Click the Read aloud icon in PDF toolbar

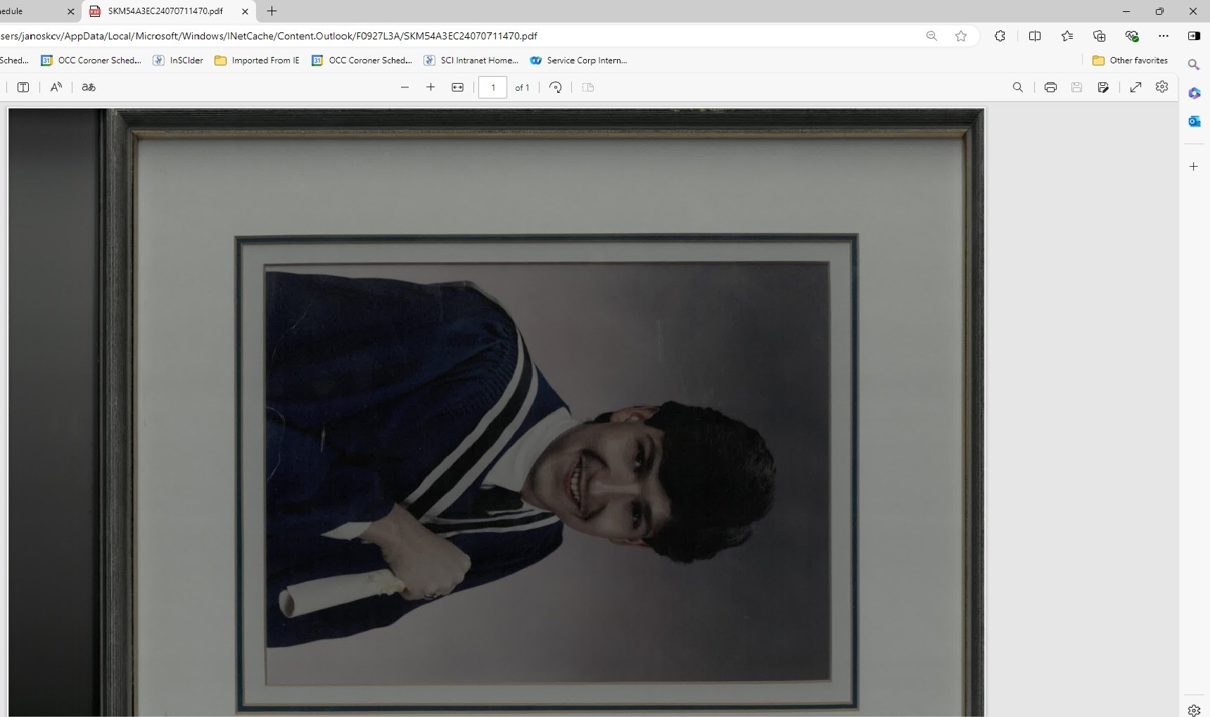pyautogui.click(x=56, y=87)
